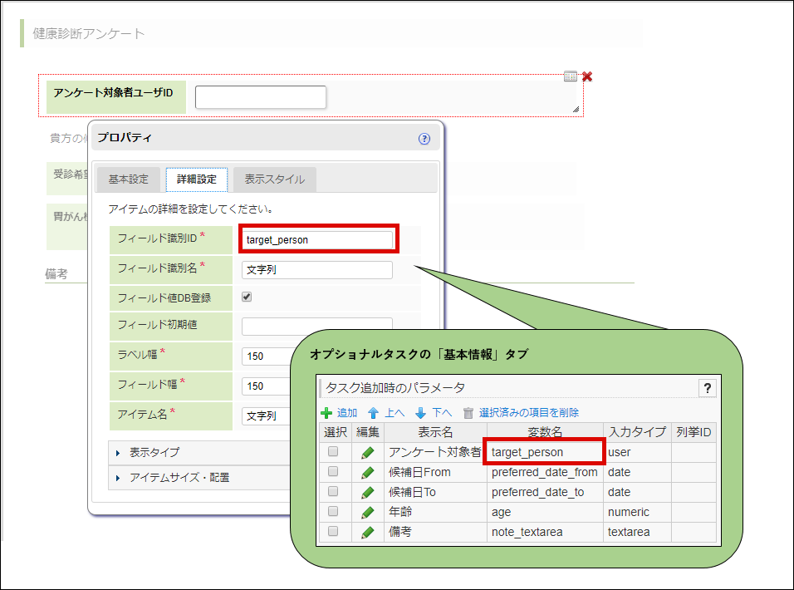The image size is (794, 590).
Task: Click the grid icon near the item's top-right corner
Action: tap(570, 76)
